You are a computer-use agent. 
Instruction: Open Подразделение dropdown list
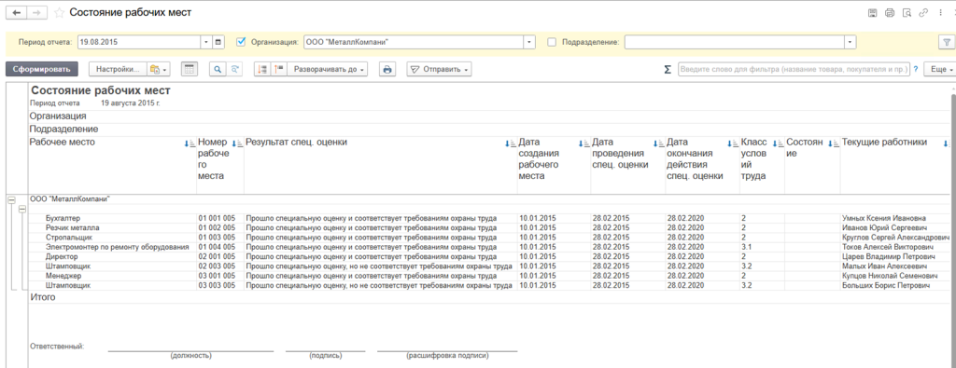[x=850, y=42]
